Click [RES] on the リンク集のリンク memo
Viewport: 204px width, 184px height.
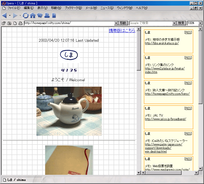pyautogui.click(x=188, y=58)
